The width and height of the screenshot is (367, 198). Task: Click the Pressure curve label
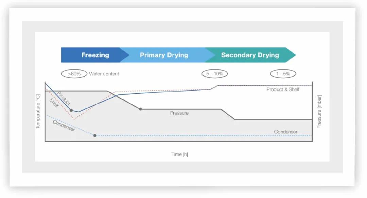(179, 113)
